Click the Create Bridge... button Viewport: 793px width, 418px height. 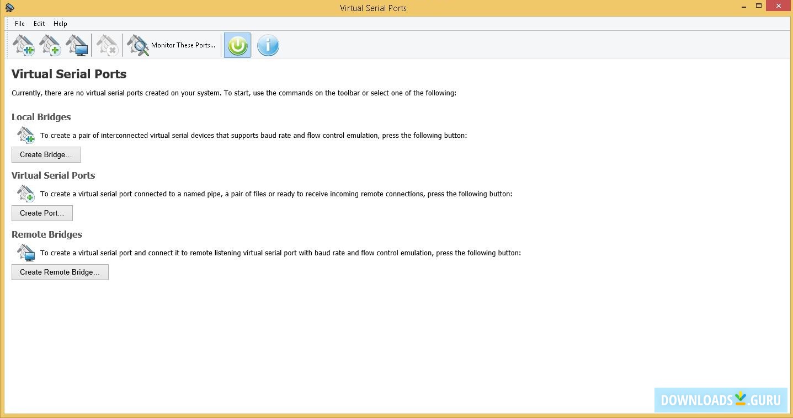click(46, 154)
